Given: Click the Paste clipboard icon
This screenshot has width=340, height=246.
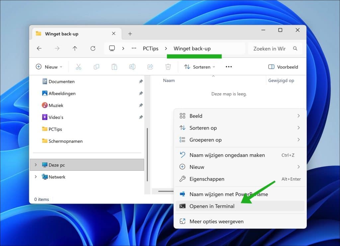Looking at the screenshot, I should pyautogui.click(x=114, y=67).
